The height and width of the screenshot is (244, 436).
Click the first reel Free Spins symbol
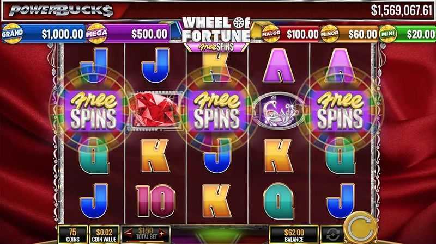(x=94, y=111)
